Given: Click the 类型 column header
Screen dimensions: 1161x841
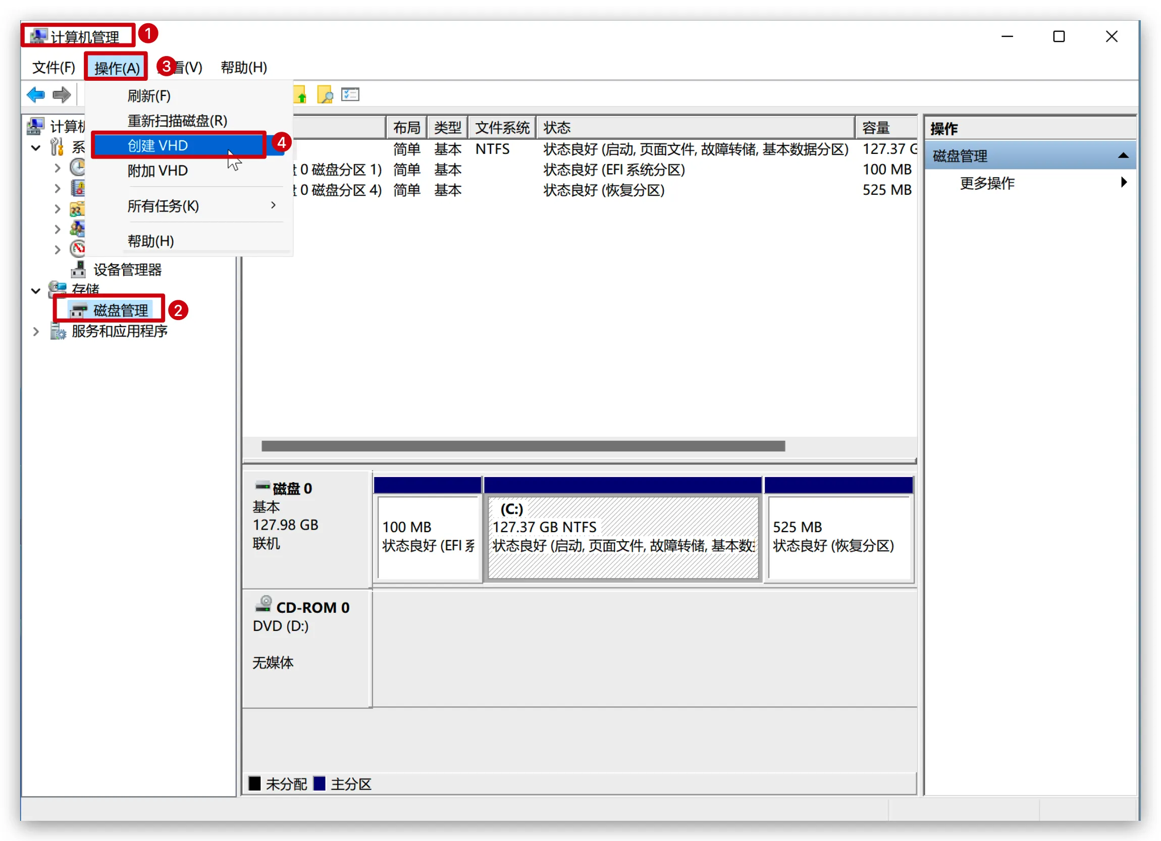Looking at the screenshot, I should [448, 127].
